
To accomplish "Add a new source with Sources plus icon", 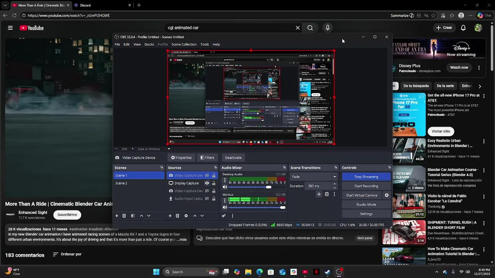I will click(170, 216).
